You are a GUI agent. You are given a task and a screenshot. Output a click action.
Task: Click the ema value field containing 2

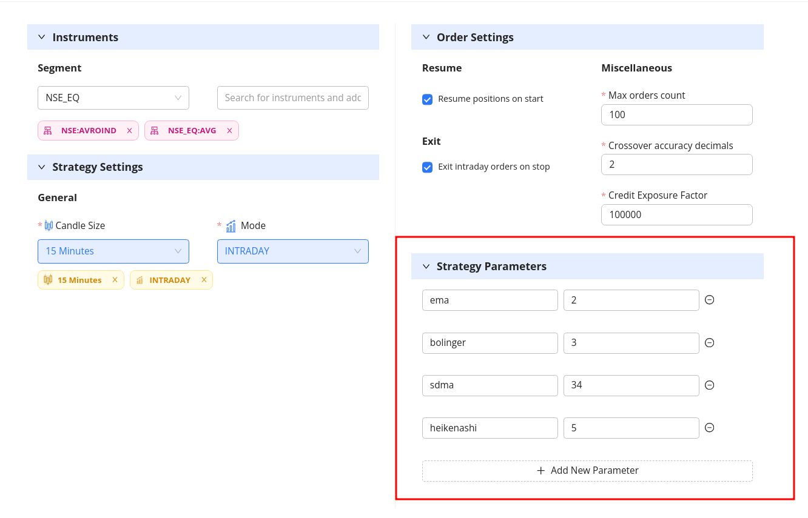(x=631, y=300)
